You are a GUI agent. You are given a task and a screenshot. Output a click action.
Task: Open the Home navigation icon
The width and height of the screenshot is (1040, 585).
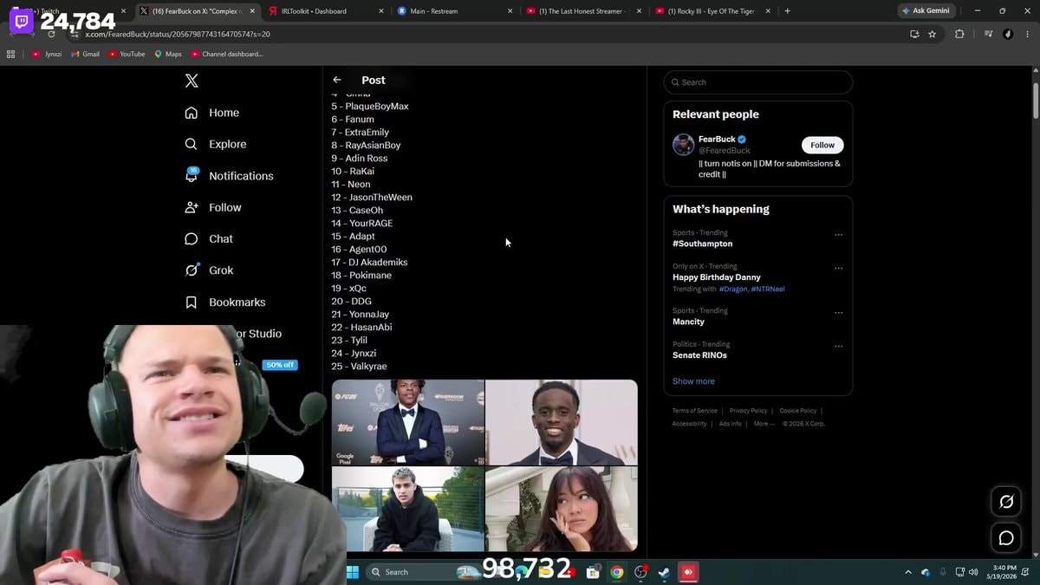(x=192, y=113)
